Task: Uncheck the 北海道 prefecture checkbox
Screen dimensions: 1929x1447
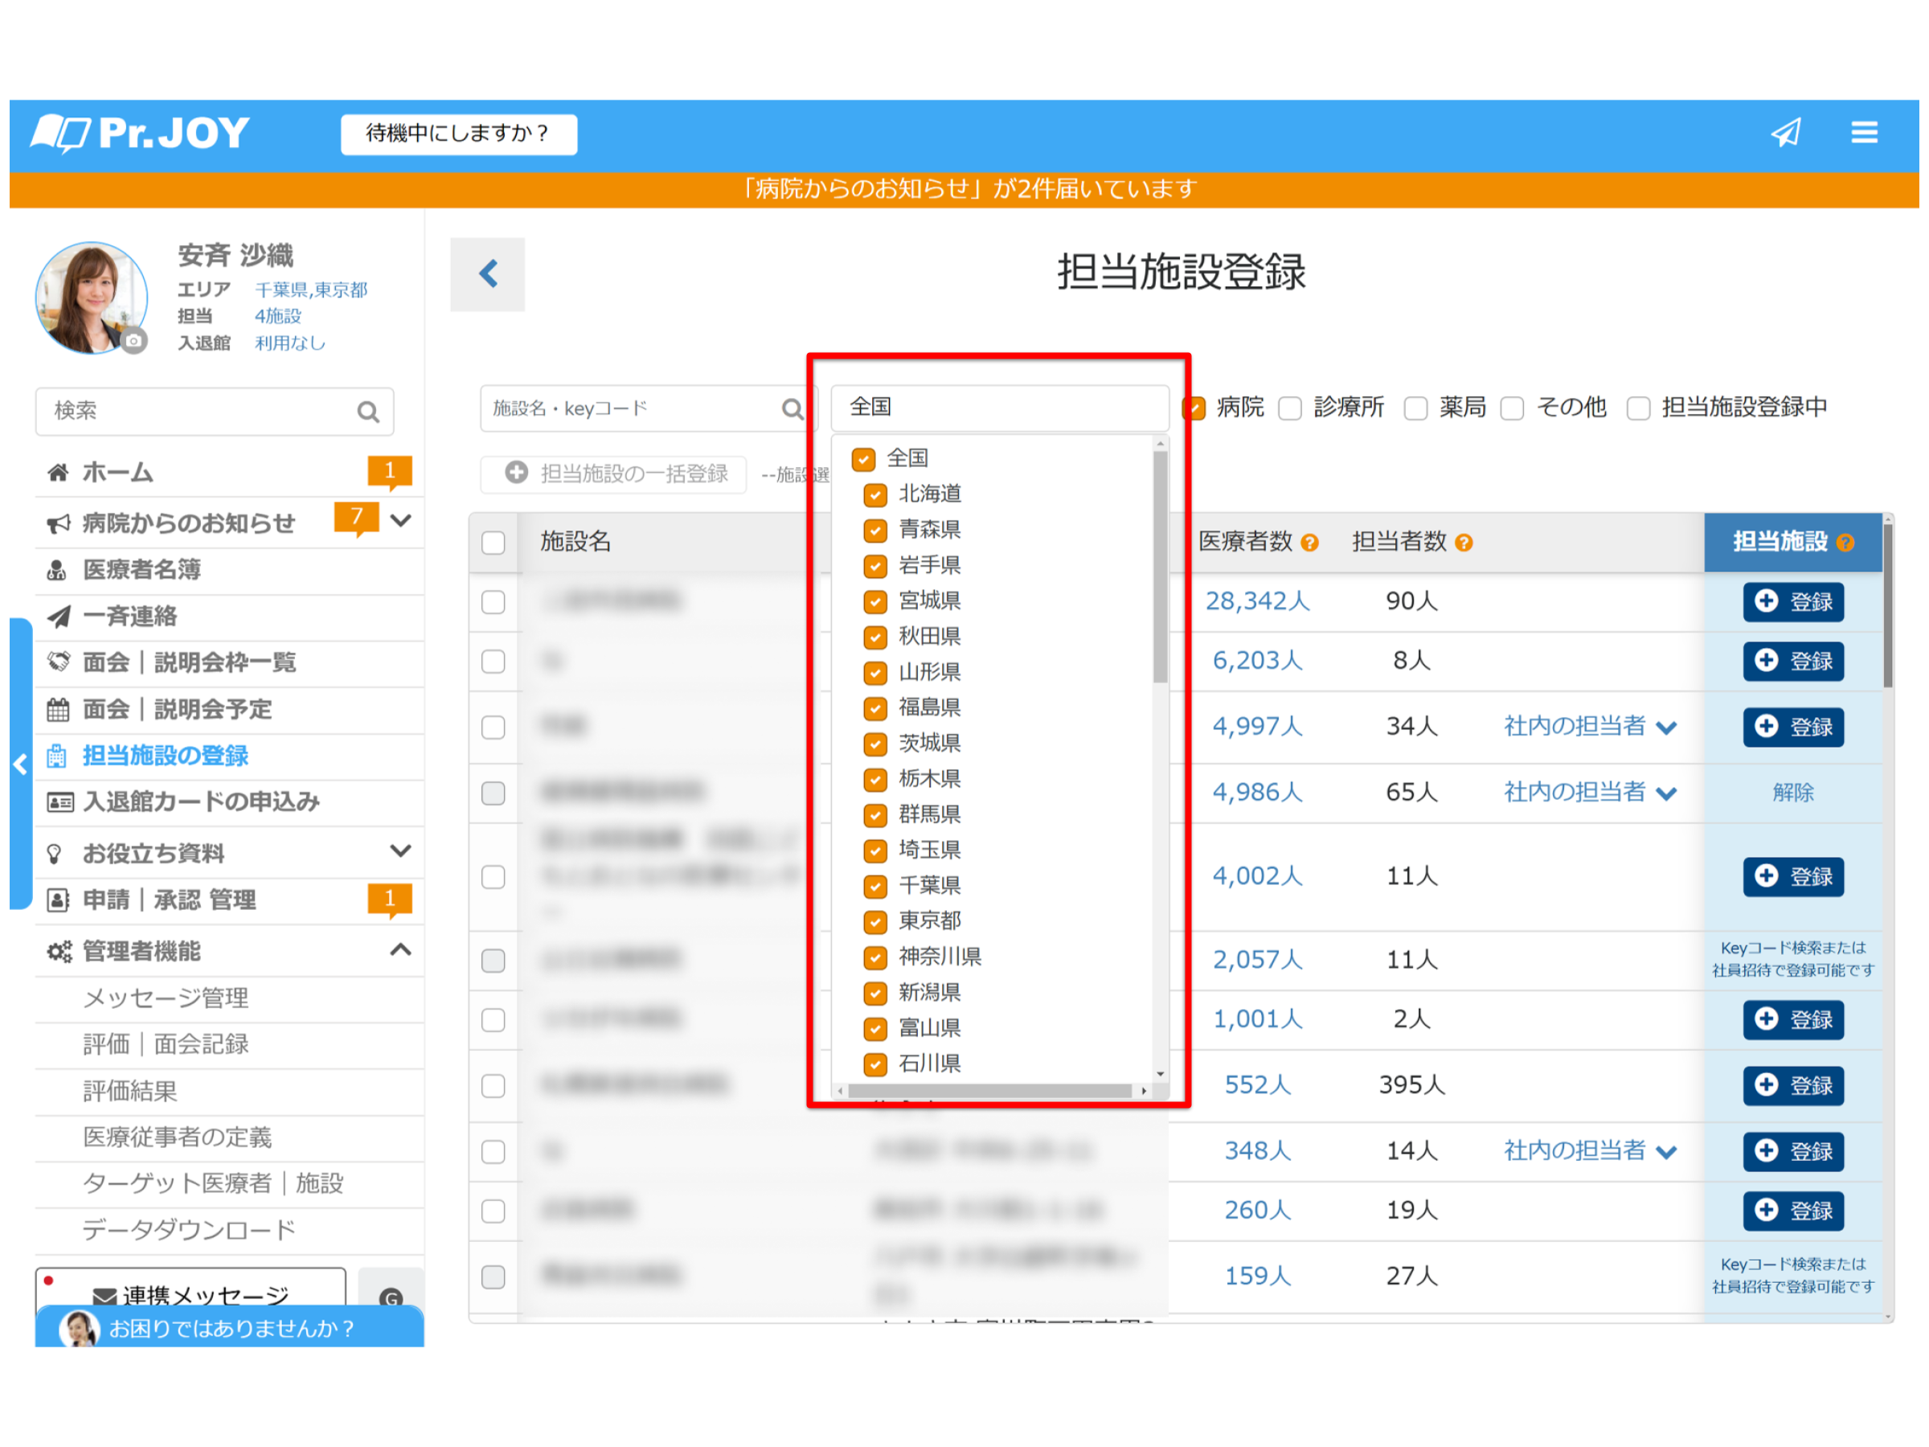Action: pyautogui.click(x=874, y=495)
